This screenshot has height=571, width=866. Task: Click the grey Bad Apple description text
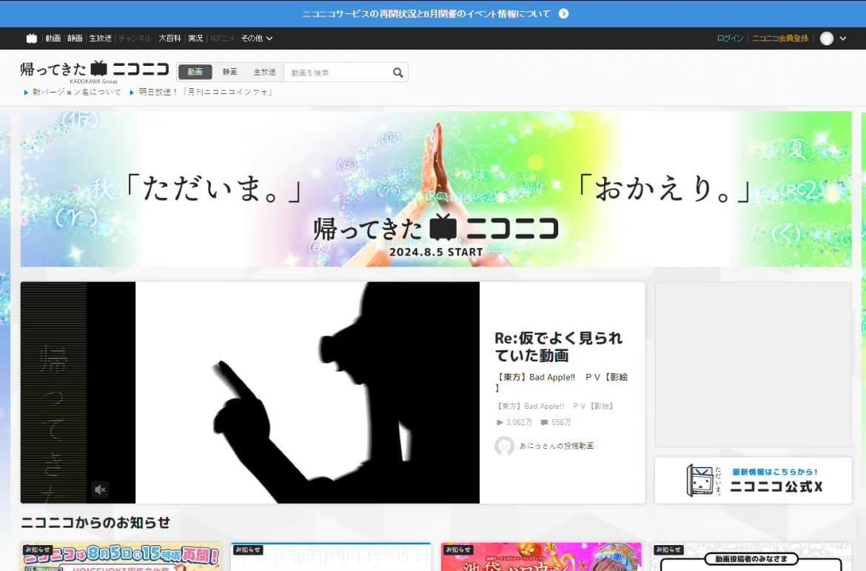pos(554,407)
